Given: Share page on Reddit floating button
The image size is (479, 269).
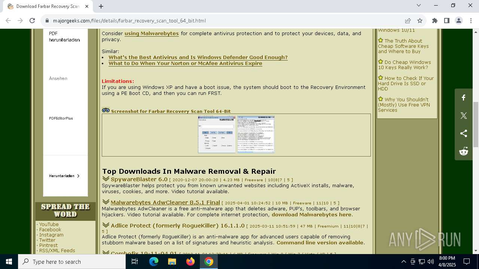Looking at the screenshot, I should [x=464, y=151].
